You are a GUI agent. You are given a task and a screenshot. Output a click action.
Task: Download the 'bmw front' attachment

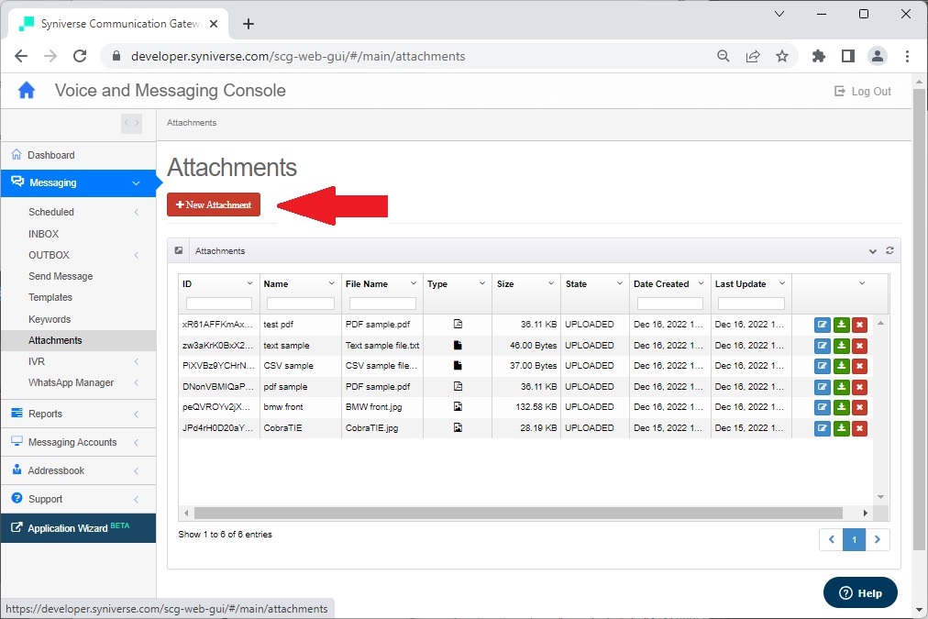(841, 407)
